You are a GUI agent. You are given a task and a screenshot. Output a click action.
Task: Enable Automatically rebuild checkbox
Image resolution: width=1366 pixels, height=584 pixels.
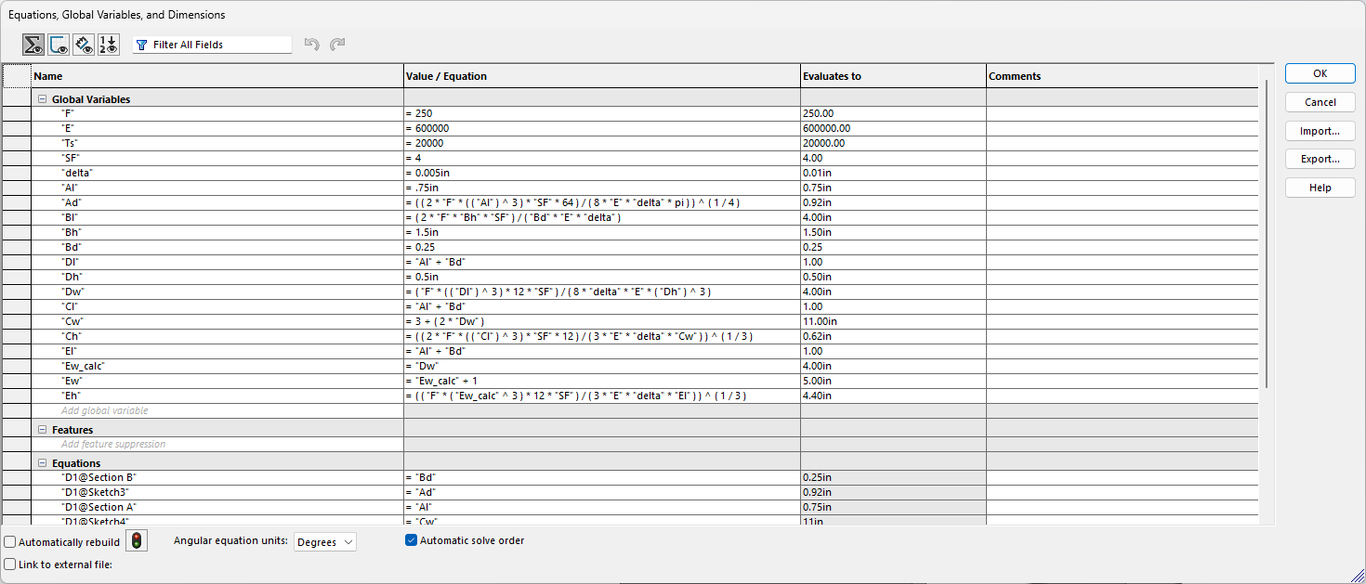(10, 542)
